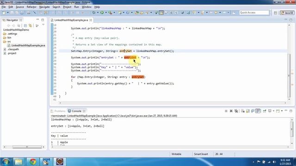Open the New file dropdown arrow

pos(8,12)
